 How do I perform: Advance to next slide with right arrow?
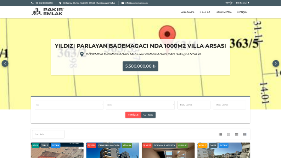pos(276,63)
